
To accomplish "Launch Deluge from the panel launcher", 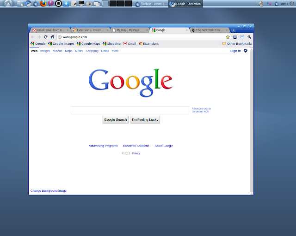I will (36, 4).
